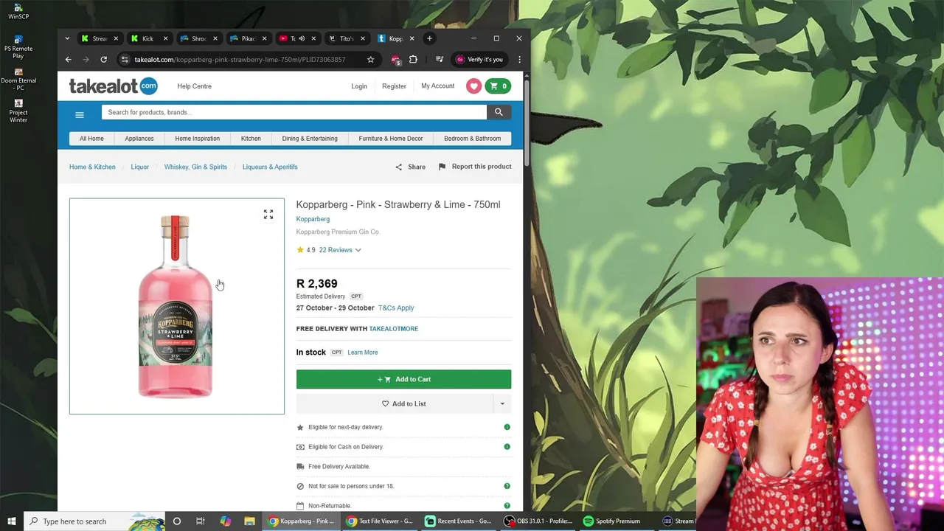Image resolution: width=944 pixels, height=531 pixels.
Task: Open File Explorer from taskbar
Action: (249, 521)
